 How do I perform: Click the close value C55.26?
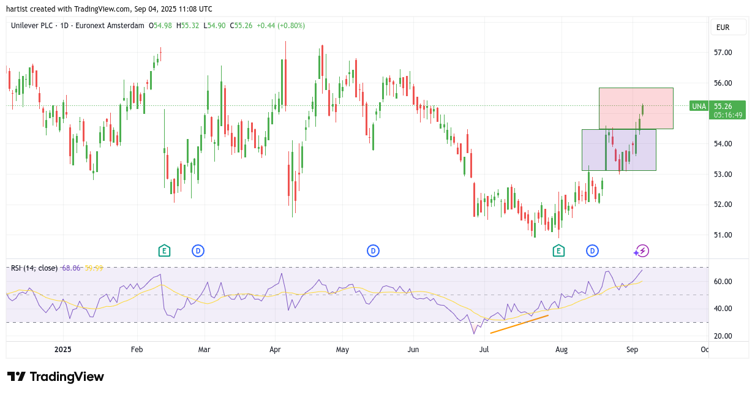point(241,26)
